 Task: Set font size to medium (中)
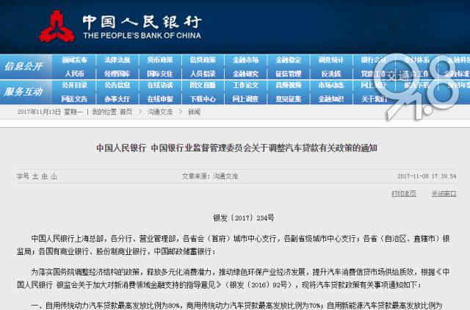pyautogui.click(x=45, y=176)
